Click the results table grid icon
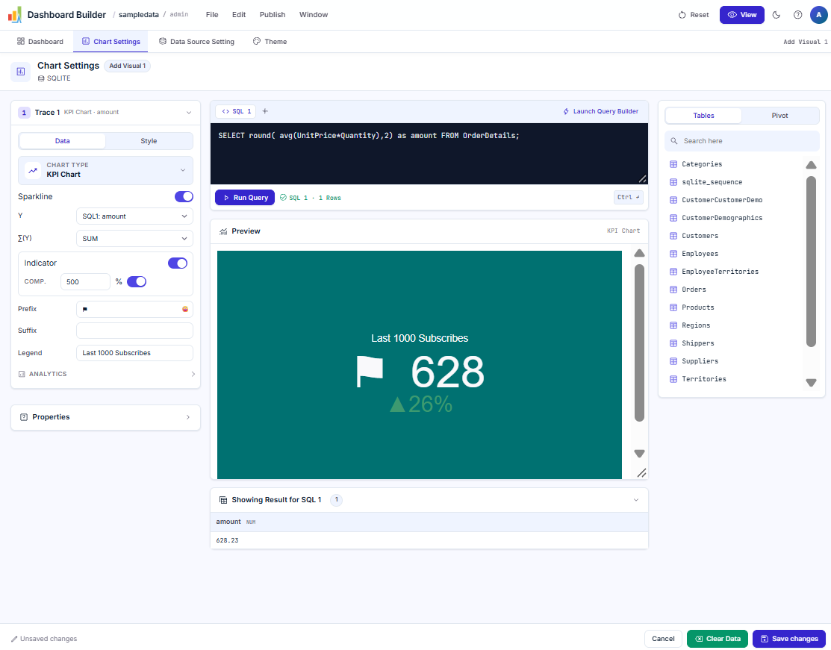Screen dimensions: 831x650 click(223, 500)
